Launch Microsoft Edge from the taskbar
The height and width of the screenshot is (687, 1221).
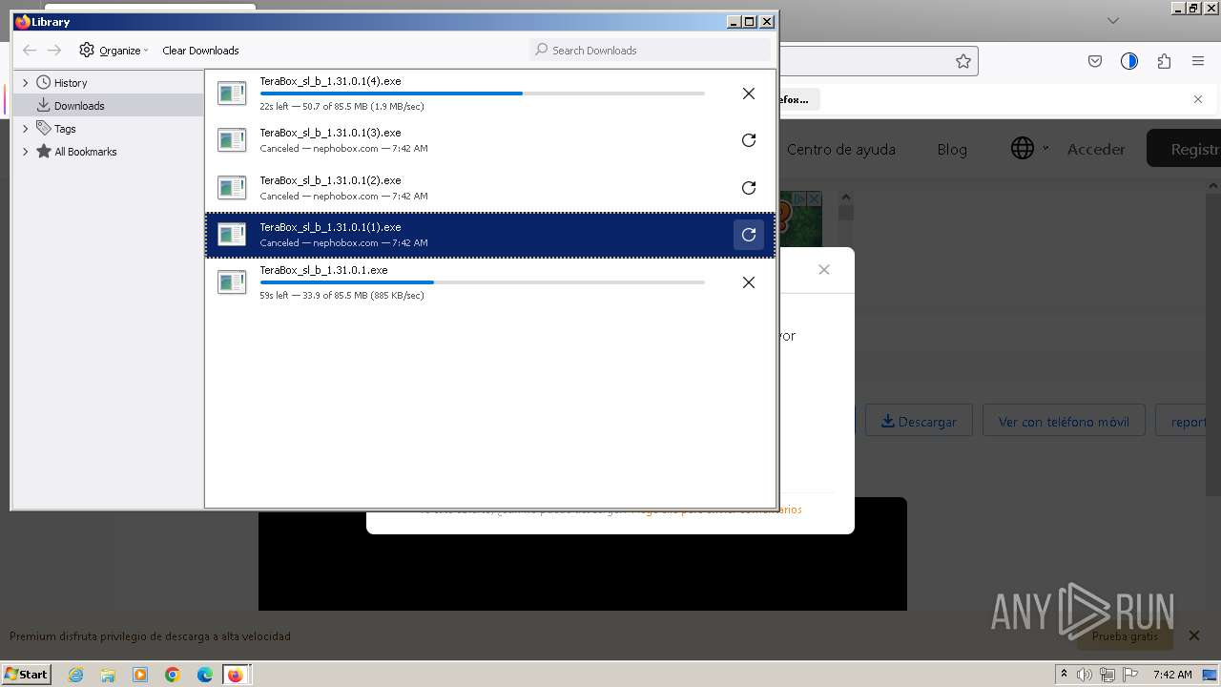click(205, 675)
